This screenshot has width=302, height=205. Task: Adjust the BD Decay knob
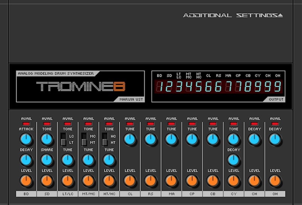click(x=26, y=160)
